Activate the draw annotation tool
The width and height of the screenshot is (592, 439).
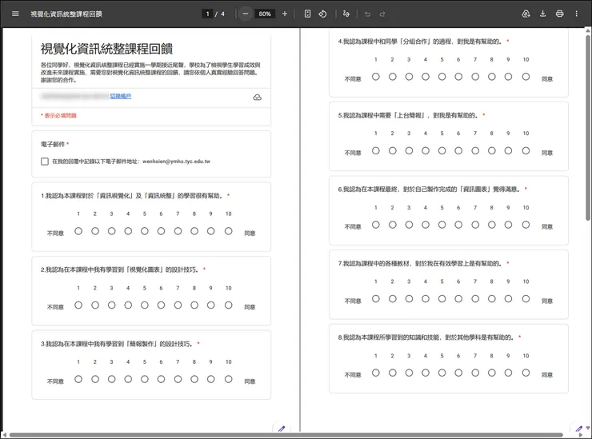point(346,14)
